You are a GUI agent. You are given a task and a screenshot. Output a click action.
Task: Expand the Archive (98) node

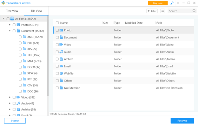[10, 109]
